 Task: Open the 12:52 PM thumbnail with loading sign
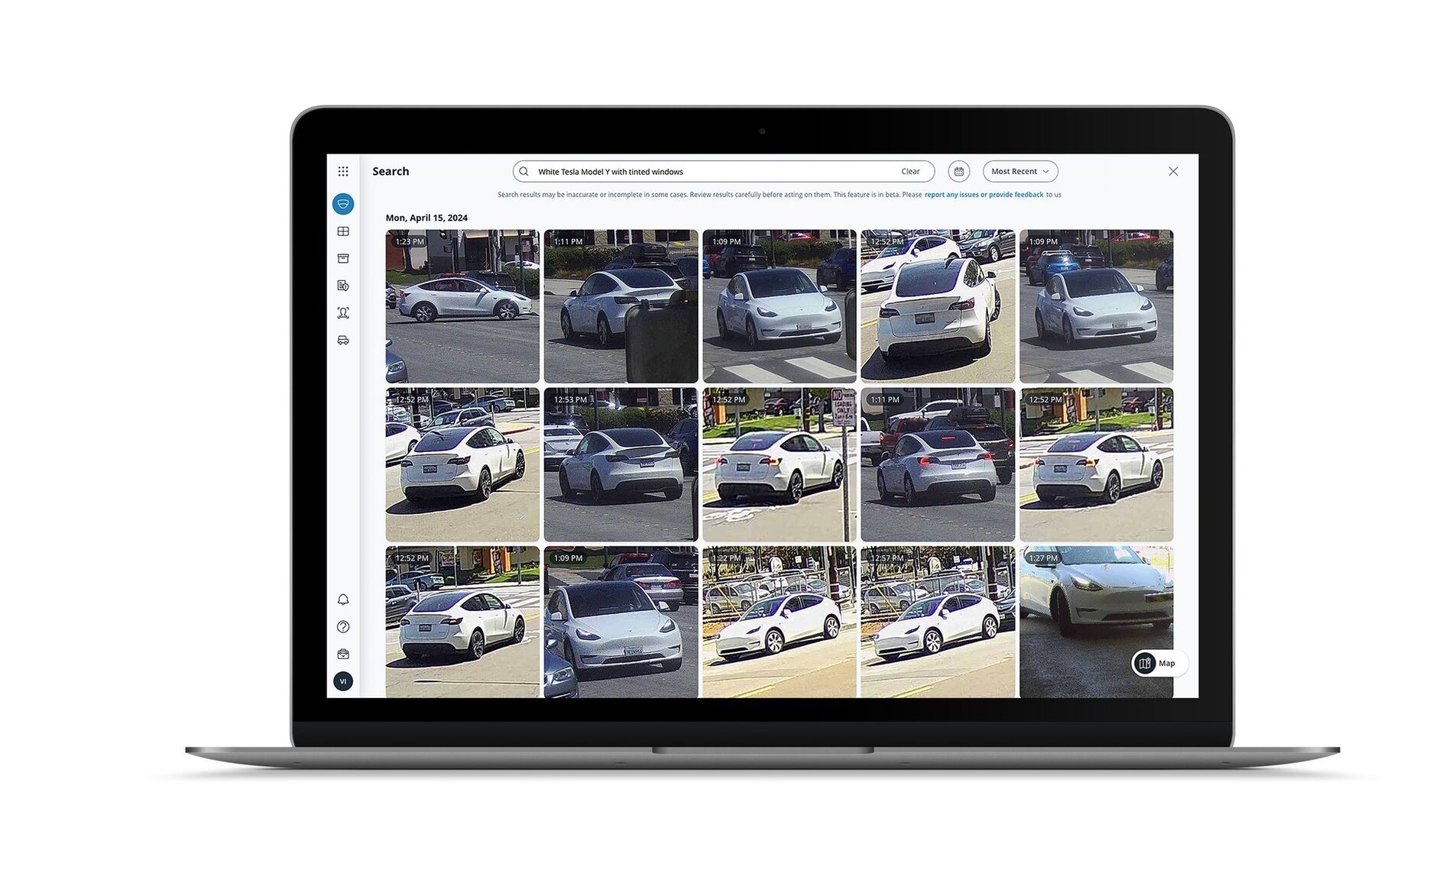(x=779, y=464)
